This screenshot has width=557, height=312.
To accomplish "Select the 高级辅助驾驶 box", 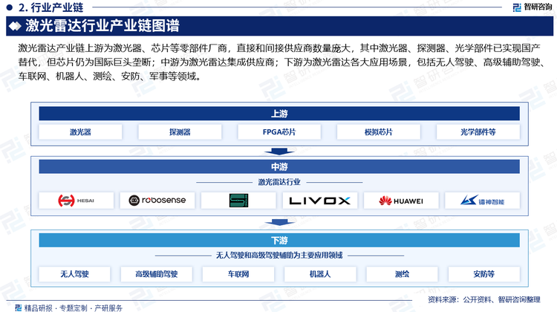I will [x=156, y=274].
